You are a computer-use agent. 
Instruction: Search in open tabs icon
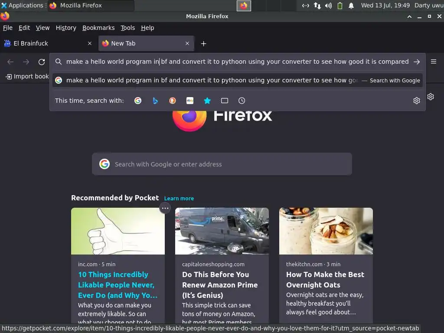225,101
